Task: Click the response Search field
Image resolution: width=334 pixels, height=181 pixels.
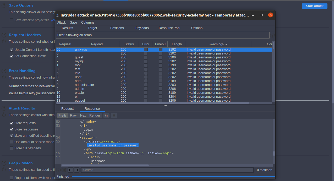Action: coord(167,170)
